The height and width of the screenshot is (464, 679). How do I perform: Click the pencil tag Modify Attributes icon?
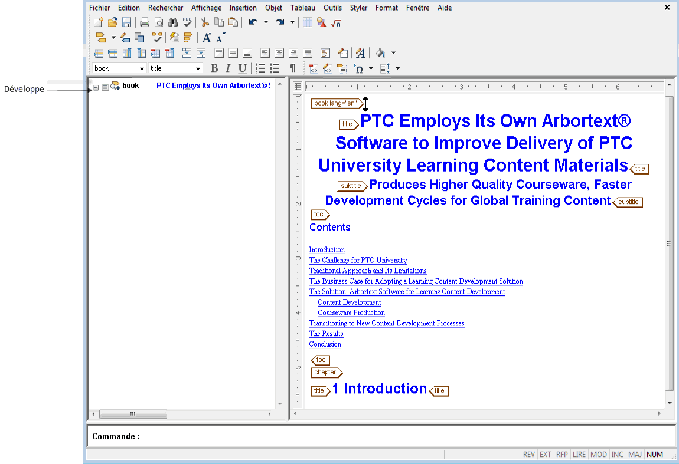125,38
